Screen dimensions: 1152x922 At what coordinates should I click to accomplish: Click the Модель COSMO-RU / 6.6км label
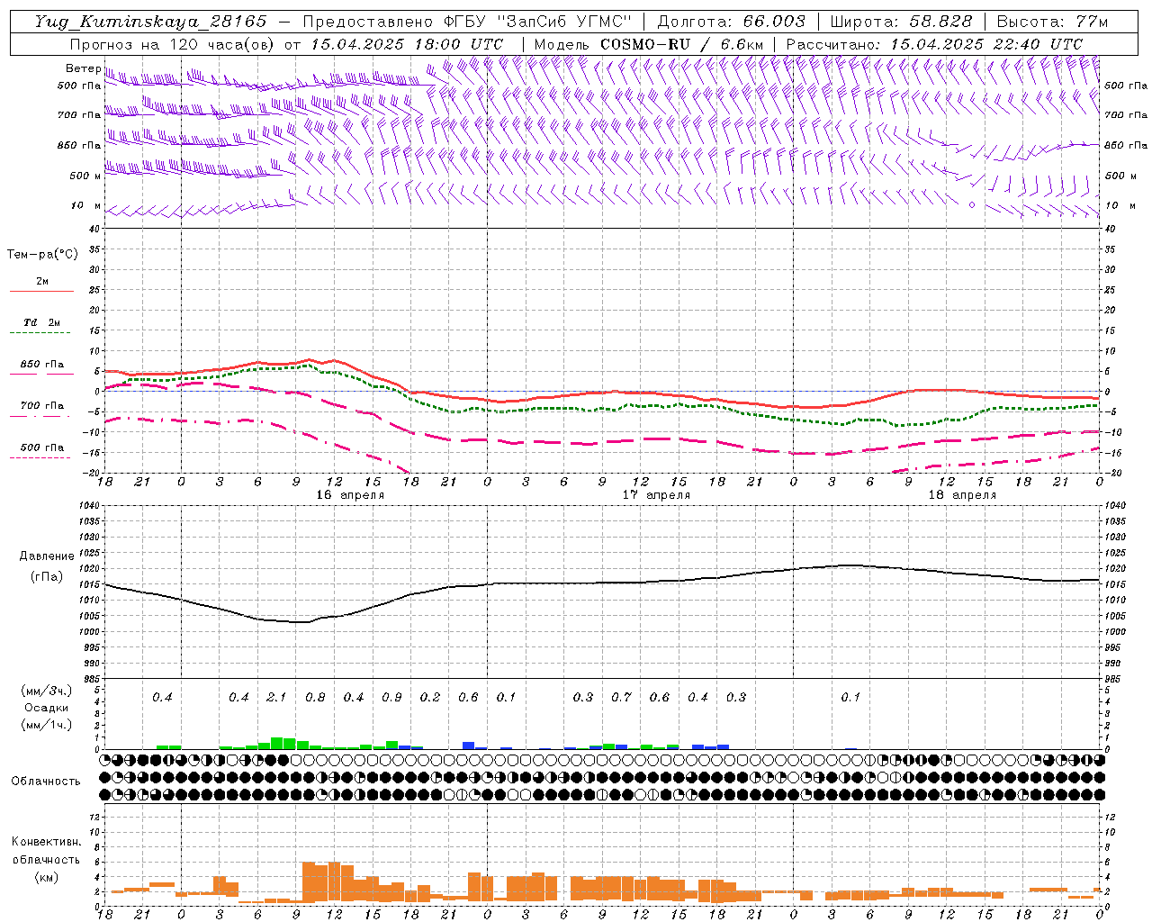pyautogui.click(x=648, y=44)
